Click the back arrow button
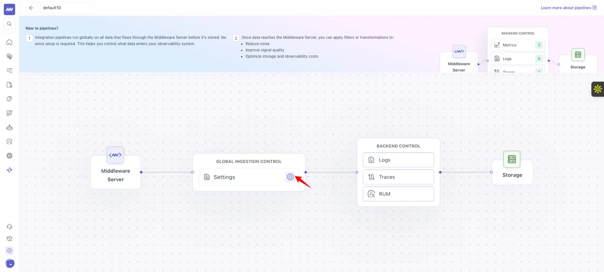 (31, 8)
